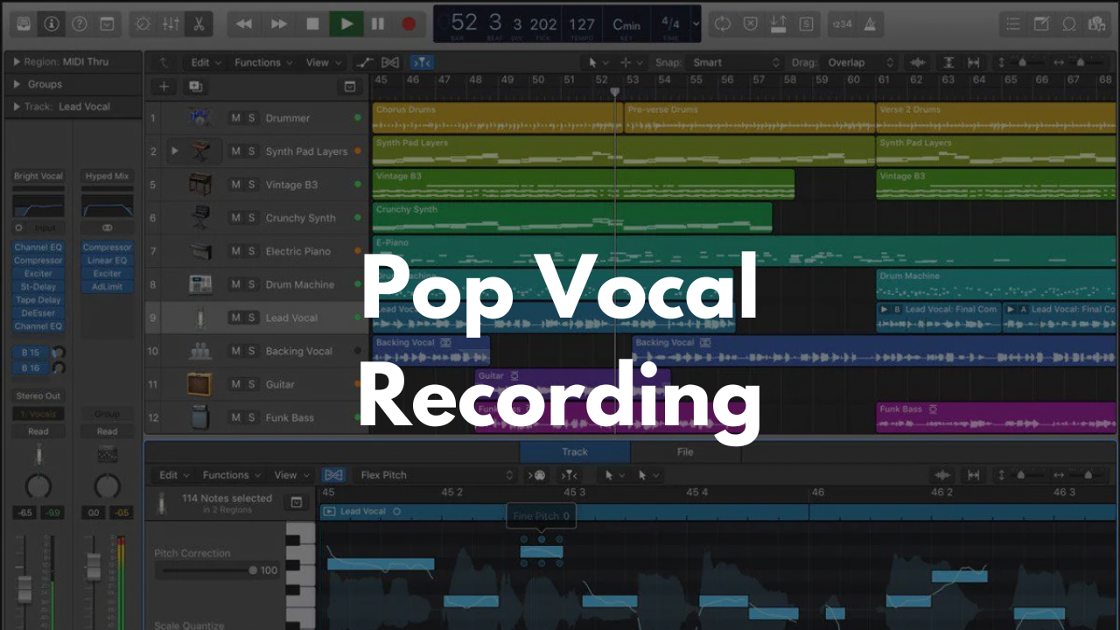Screen dimensions: 1120x630
Task: Mute the Lead Vocal track
Action: [235, 318]
